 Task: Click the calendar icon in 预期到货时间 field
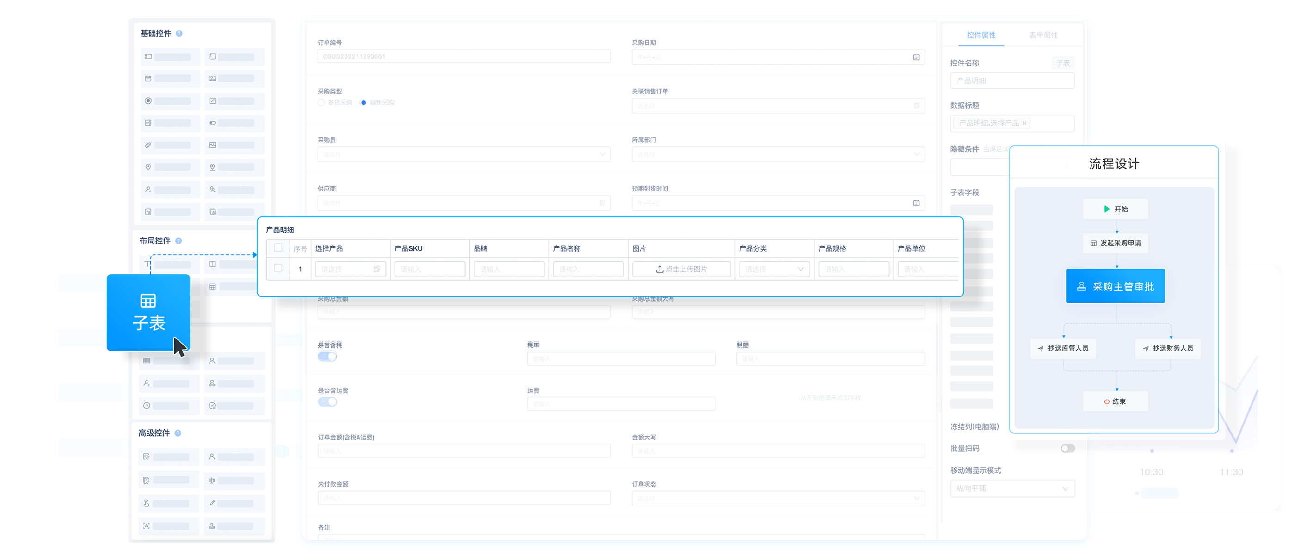[x=916, y=203]
